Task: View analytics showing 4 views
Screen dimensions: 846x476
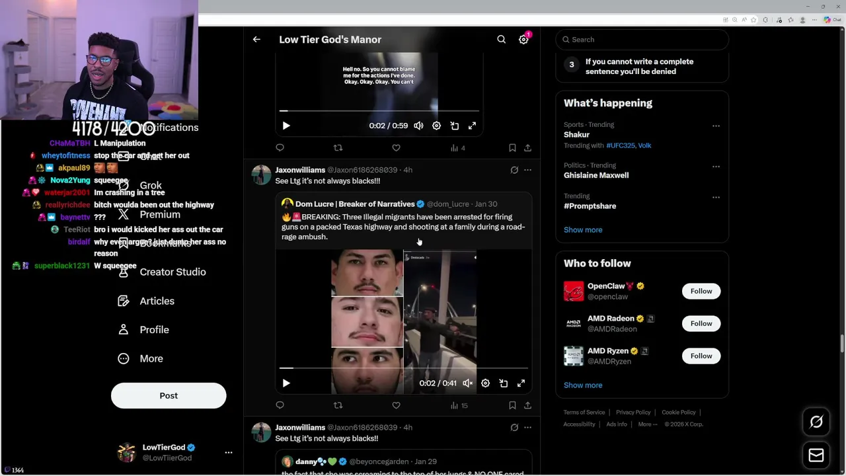Action: tap(458, 148)
